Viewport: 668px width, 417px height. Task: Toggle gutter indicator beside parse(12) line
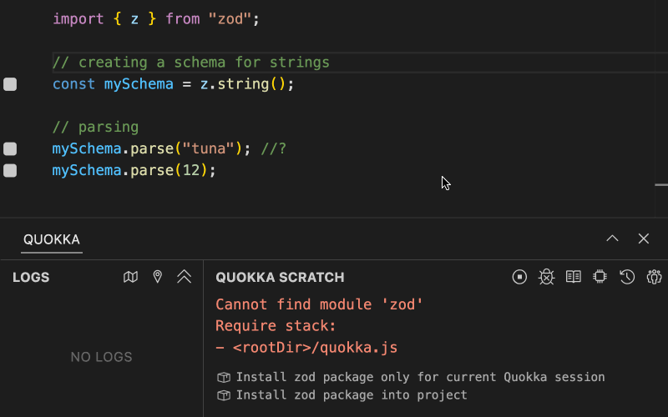pyautogui.click(x=10, y=171)
